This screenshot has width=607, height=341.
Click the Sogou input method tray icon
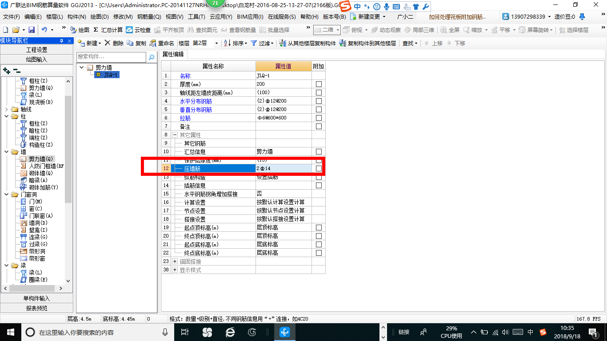click(543, 332)
